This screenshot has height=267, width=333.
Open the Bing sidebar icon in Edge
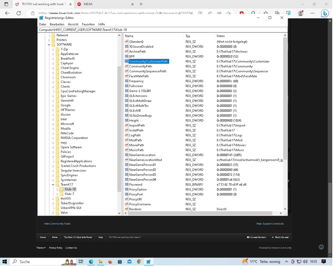click(325, 13)
